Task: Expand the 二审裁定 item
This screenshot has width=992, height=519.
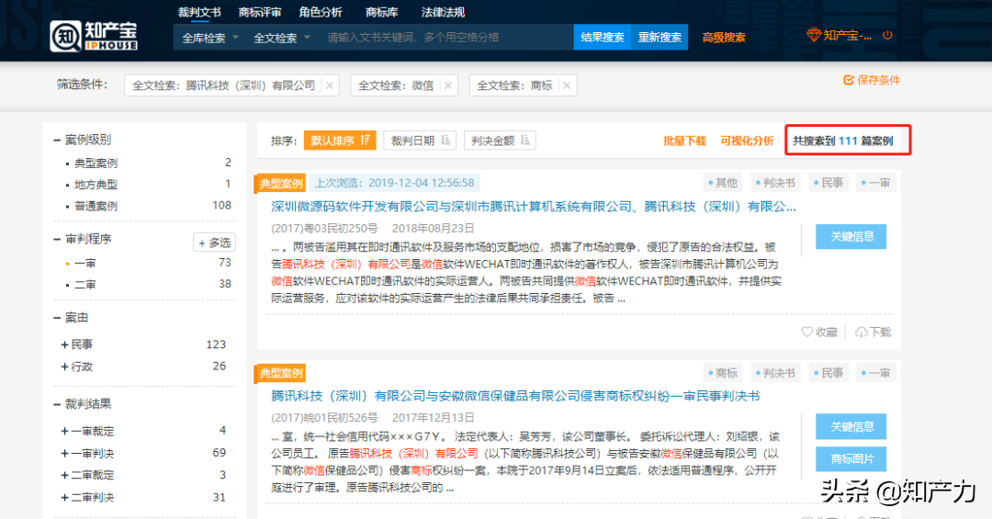Action: tap(64, 475)
